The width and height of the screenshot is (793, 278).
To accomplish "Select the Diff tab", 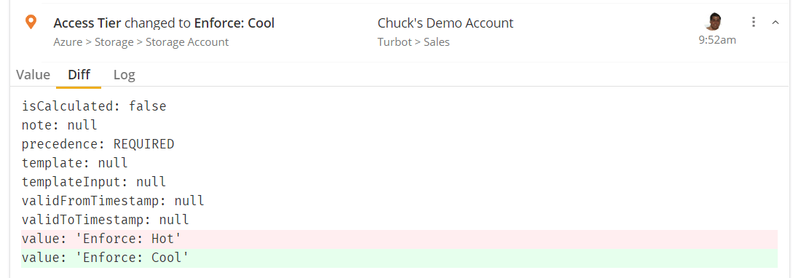I will (x=79, y=75).
